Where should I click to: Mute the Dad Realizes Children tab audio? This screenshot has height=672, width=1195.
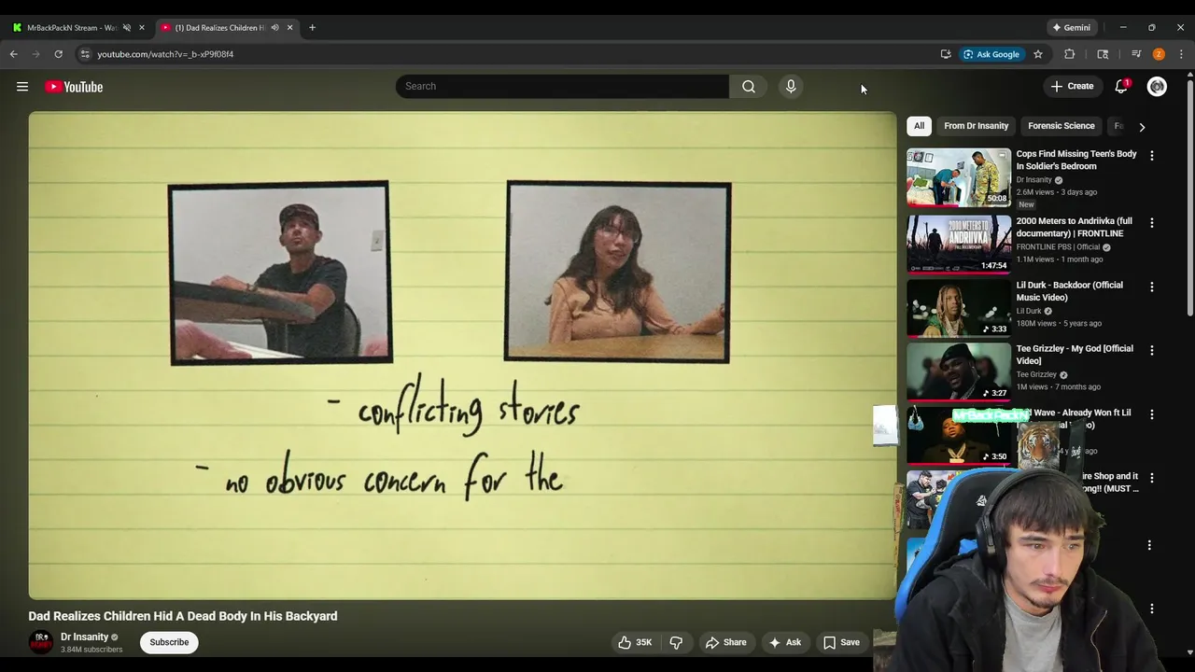pyautogui.click(x=274, y=27)
